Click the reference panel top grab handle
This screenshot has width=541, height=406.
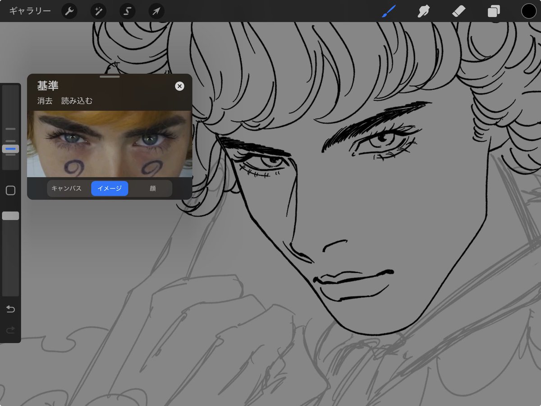pos(110,77)
